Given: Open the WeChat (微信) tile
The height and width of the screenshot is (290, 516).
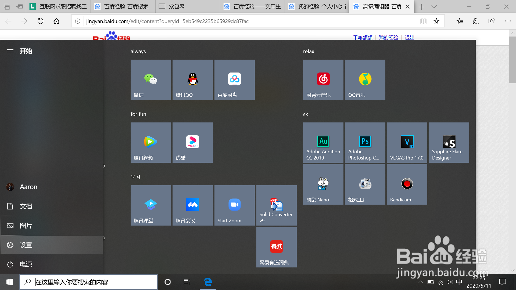Looking at the screenshot, I should (150, 80).
